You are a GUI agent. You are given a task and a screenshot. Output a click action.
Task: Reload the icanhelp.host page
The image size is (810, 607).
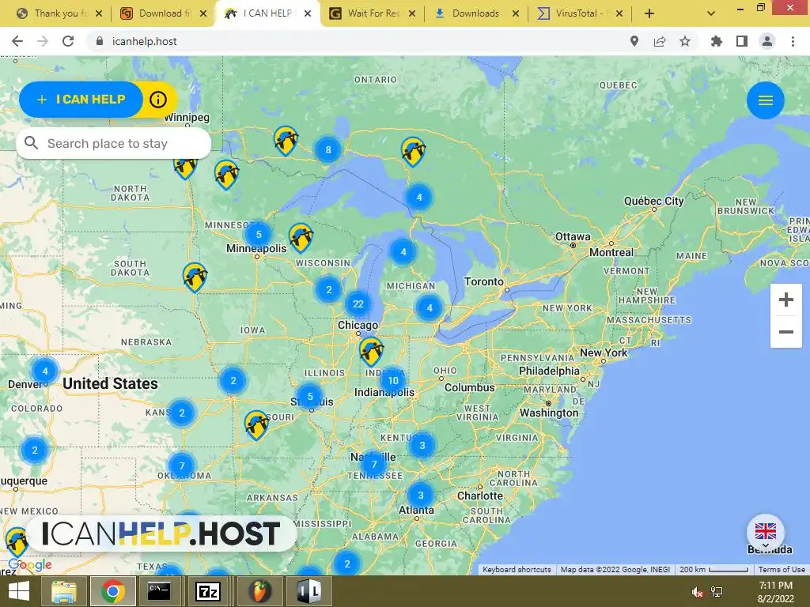[68, 41]
